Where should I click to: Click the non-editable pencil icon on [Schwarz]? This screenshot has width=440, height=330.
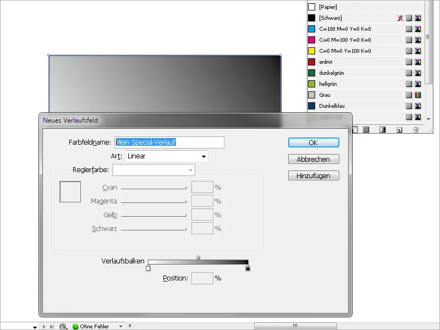(400, 18)
